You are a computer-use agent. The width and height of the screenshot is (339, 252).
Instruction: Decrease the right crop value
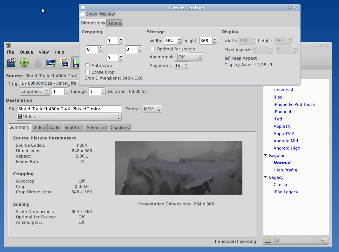coord(140,51)
